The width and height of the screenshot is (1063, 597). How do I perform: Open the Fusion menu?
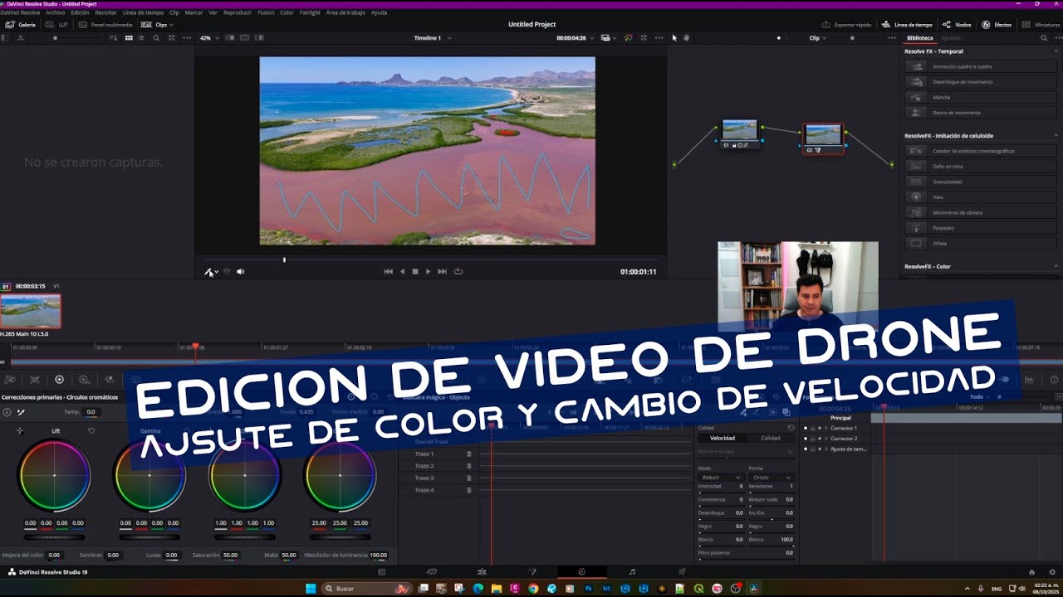tap(266, 13)
